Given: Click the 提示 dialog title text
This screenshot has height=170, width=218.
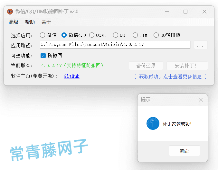Looking at the screenshot, I should point(146,100).
